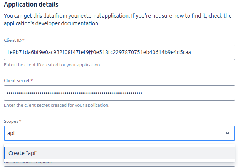Click the Client ID label

click(x=13, y=40)
